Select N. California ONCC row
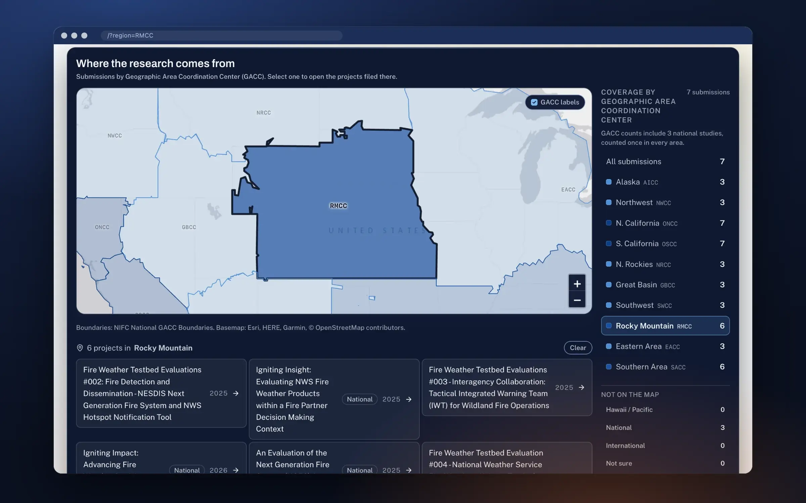The height and width of the screenshot is (503, 806). [665, 223]
